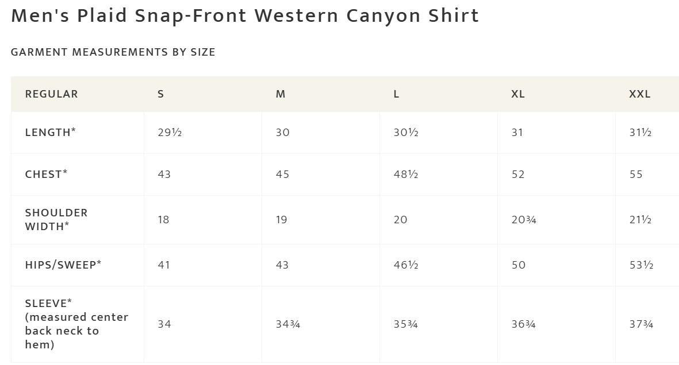Click the length value for size S
This screenshot has height=365, width=679.
[170, 133]
